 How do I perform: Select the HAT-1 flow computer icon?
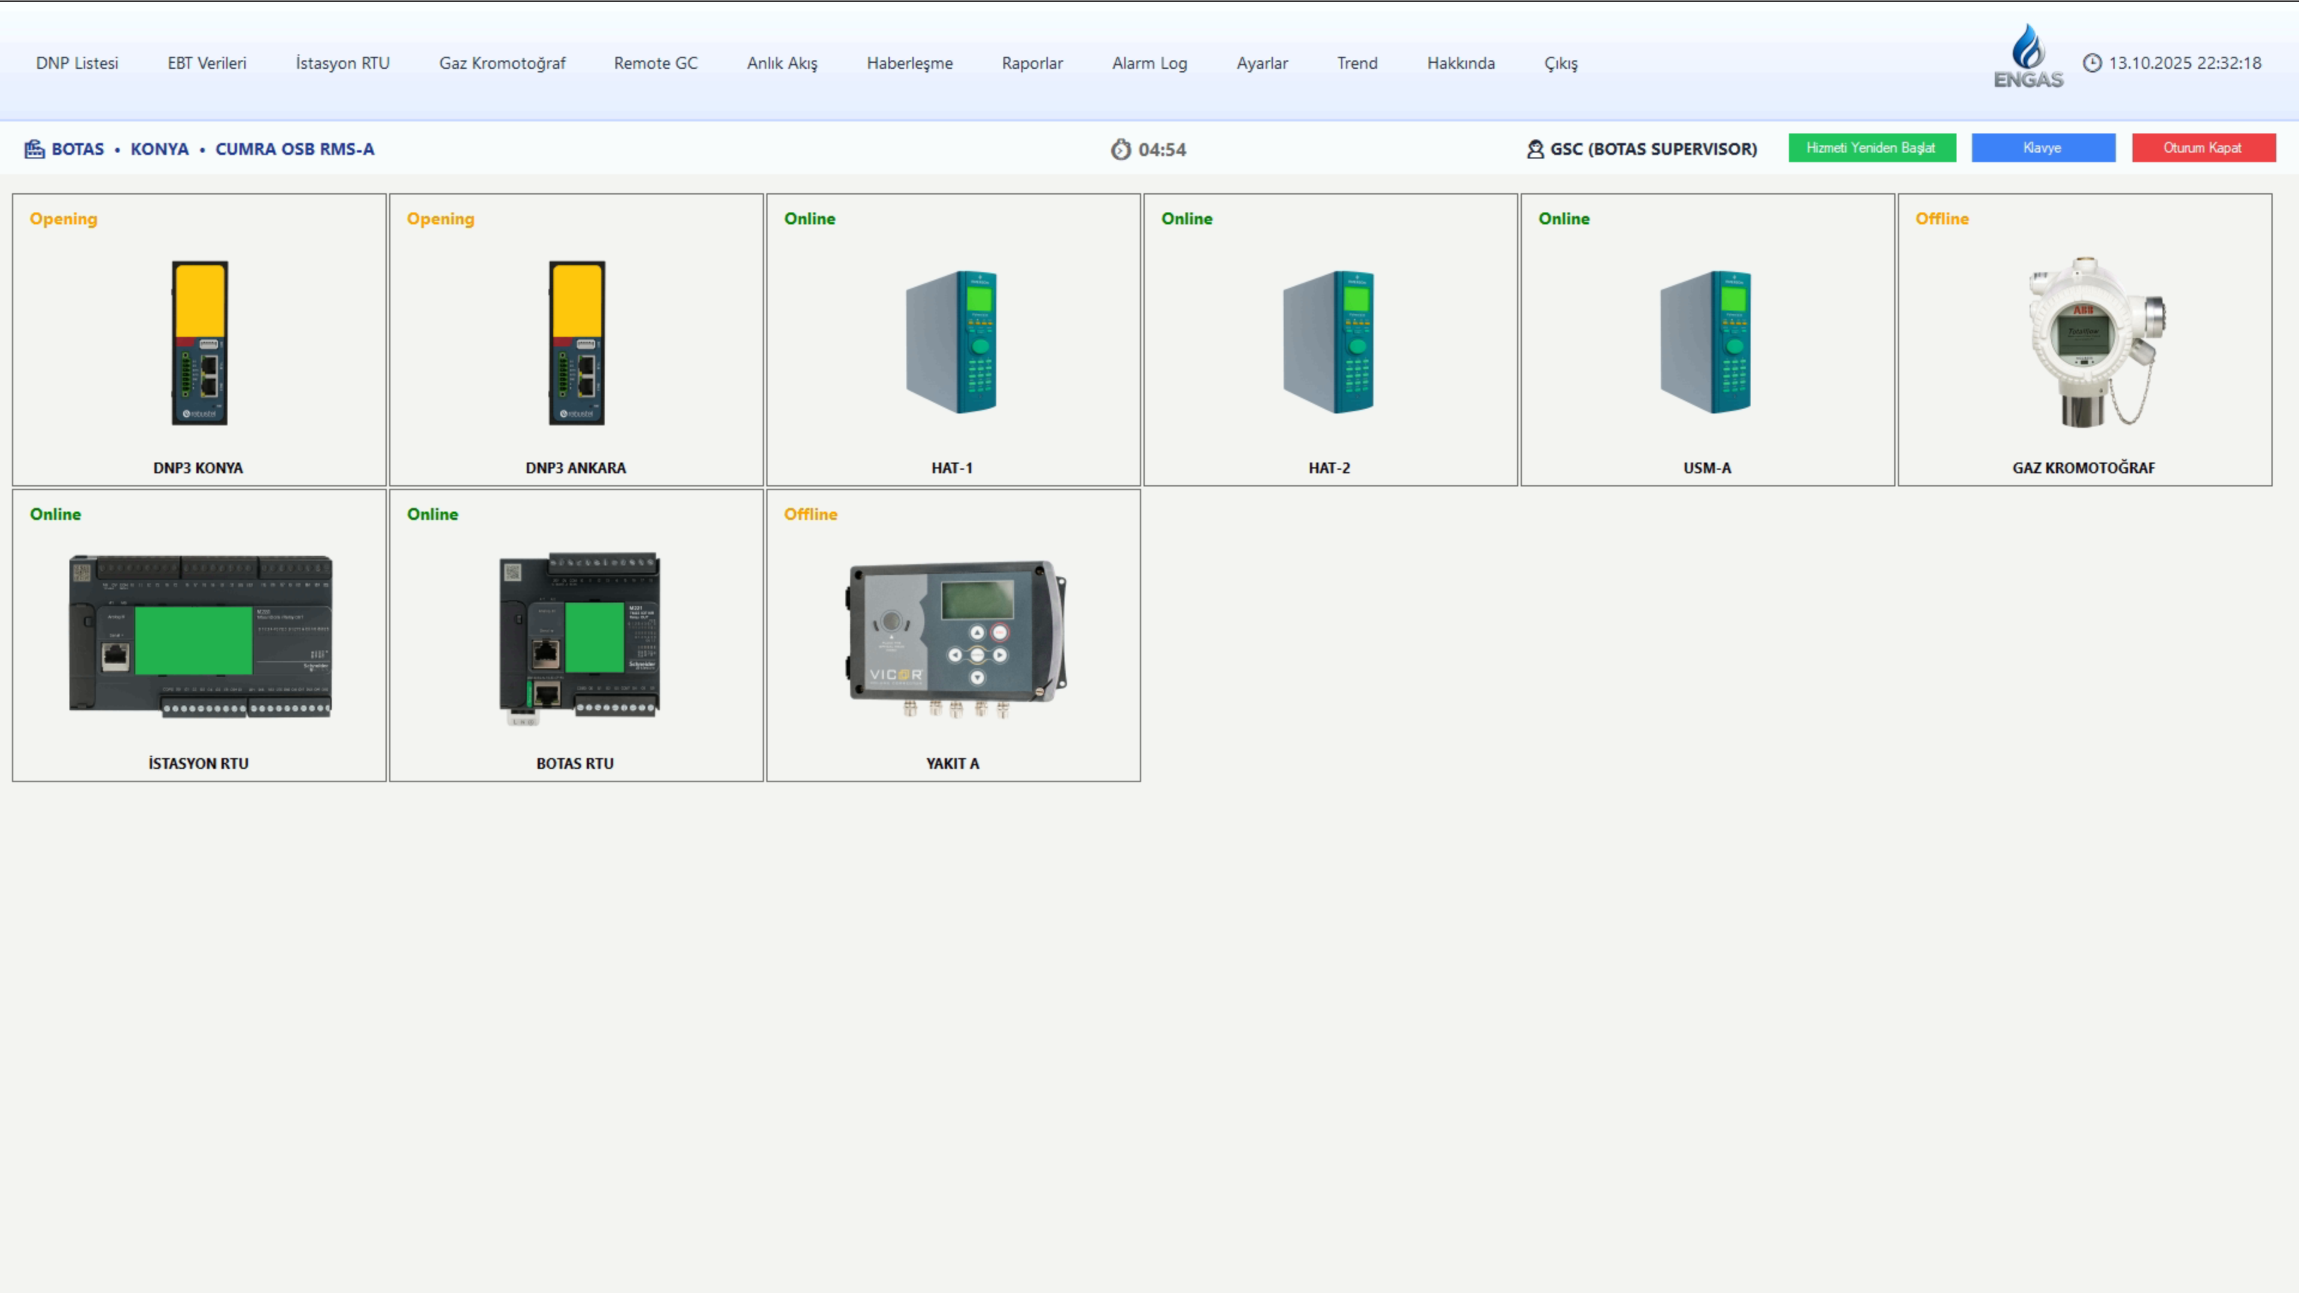[x=953, y=342]
